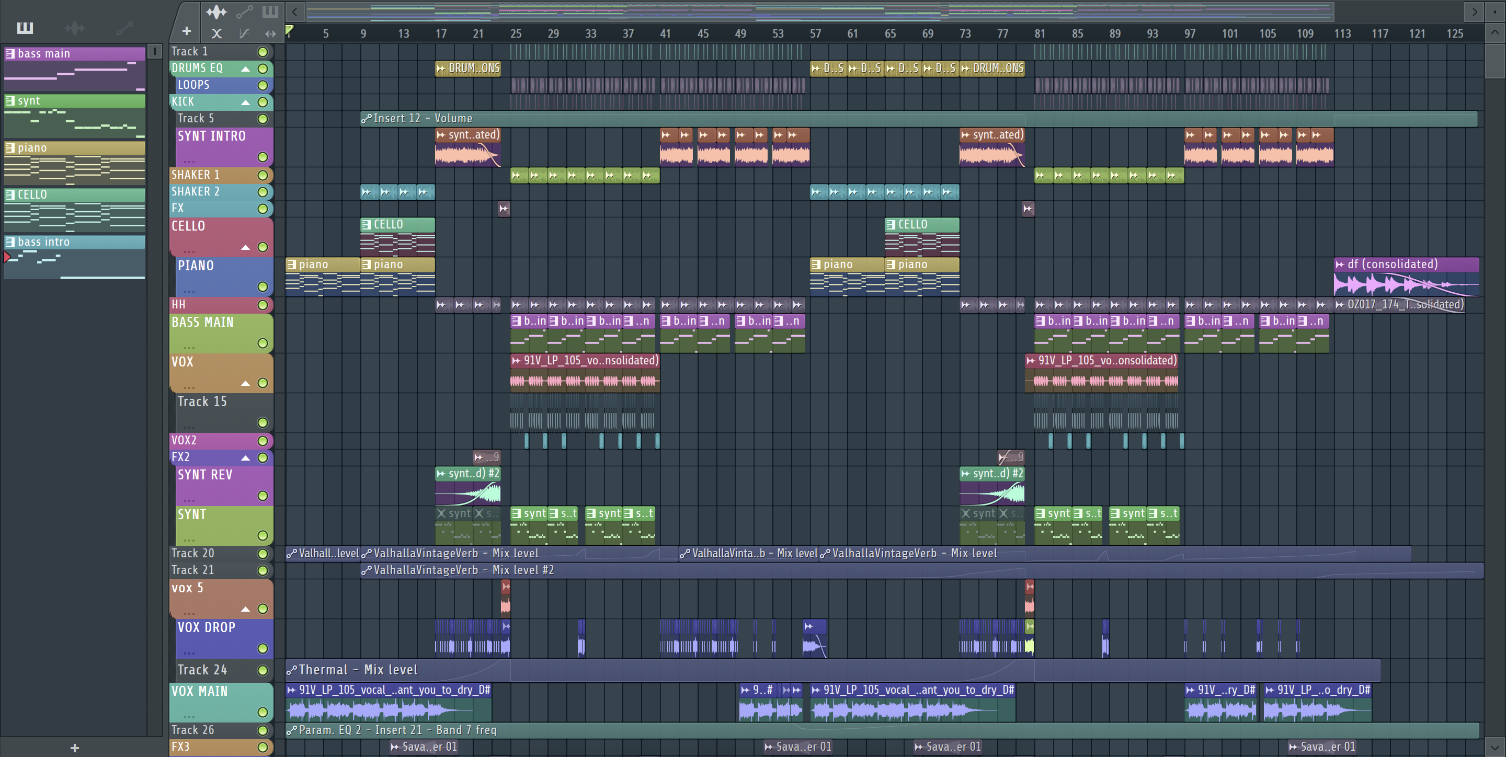Click the vertical bar button beside bass main

154,51
